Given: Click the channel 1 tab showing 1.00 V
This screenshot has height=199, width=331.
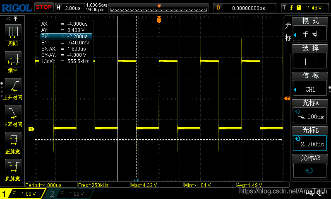Looking at the screenshot, I should (x=23, y=194).
